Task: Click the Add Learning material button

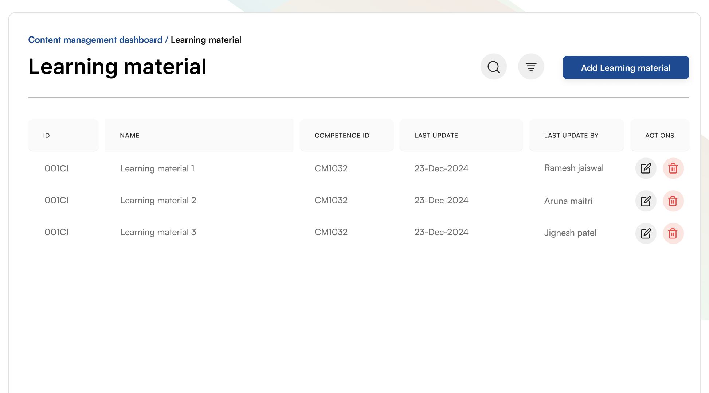Action: [x=626, y=67]
